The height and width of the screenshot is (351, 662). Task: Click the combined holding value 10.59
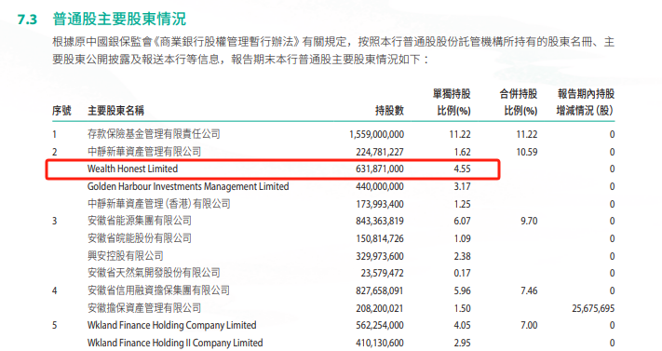click(527, 152)
